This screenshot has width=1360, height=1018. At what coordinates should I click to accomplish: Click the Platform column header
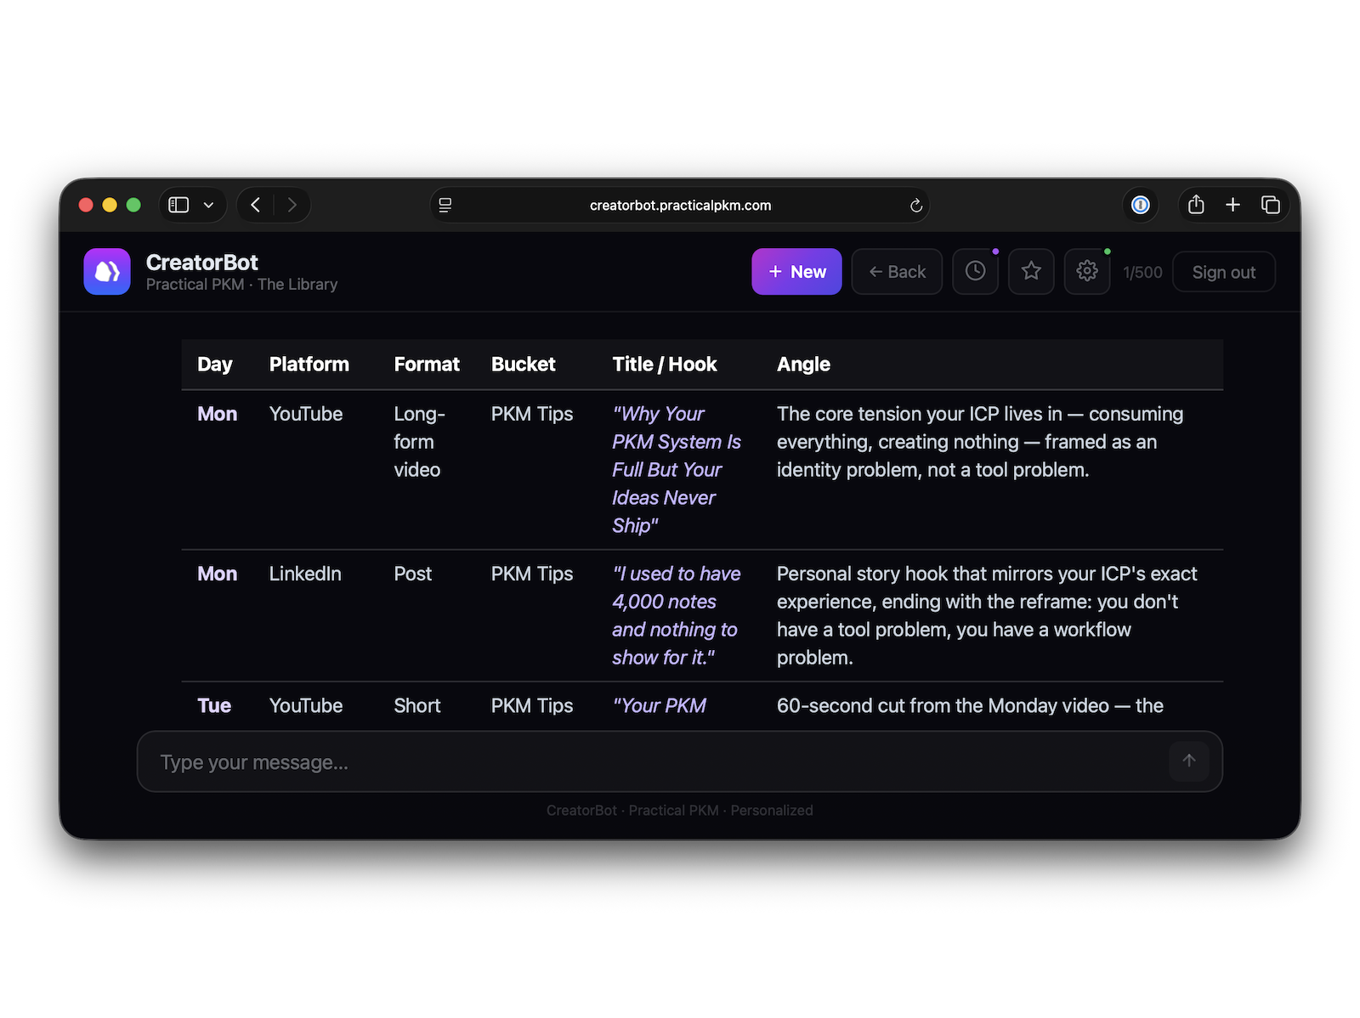[x=309, y=365]
